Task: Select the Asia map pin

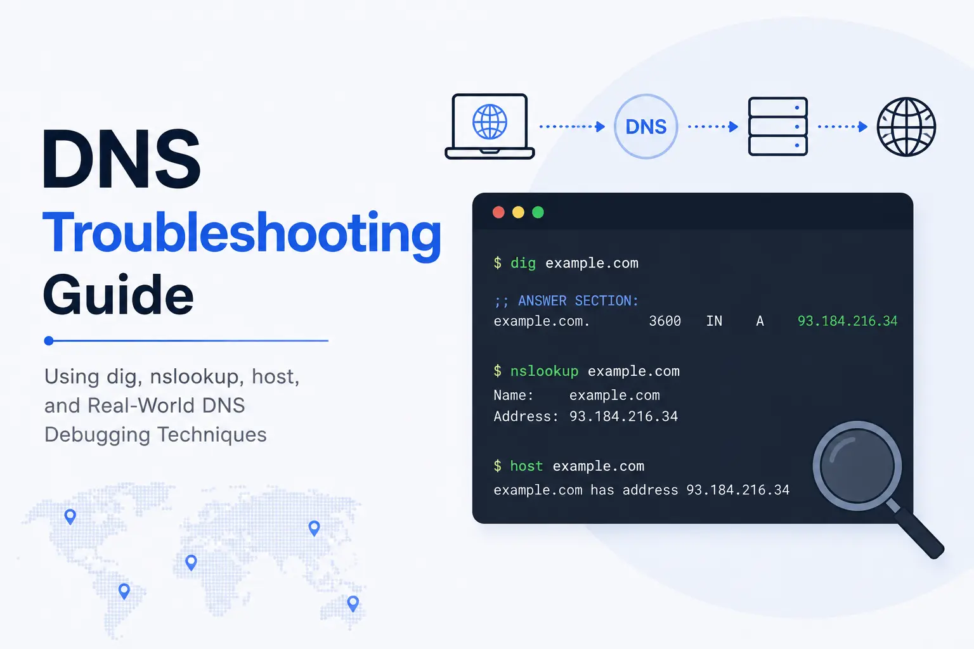Action: pyautogui.click(x=314, y=528)
